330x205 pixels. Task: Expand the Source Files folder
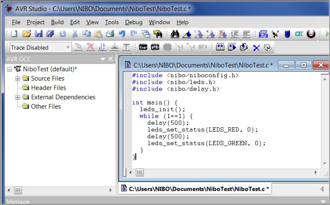[18, 78]
